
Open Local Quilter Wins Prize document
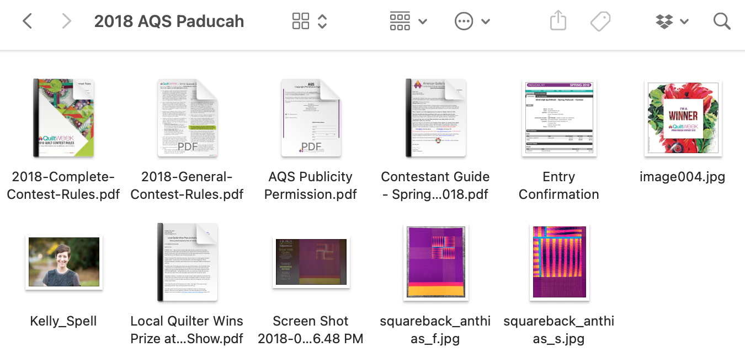click(187, 261)
